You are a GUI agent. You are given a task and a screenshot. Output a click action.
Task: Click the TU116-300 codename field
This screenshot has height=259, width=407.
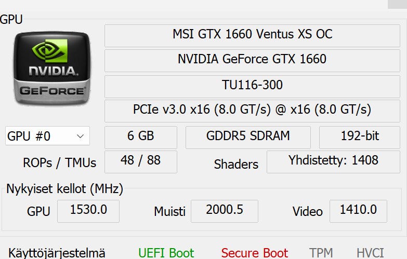click(x=252, y=85)
